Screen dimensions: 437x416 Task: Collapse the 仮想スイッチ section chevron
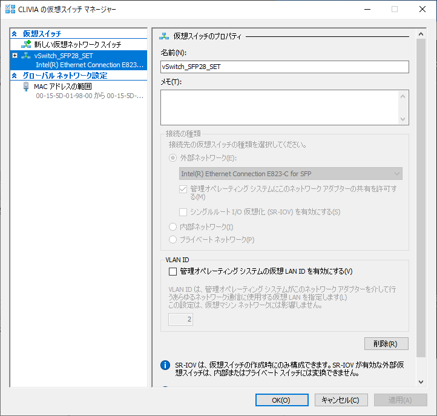coord(15,34)
